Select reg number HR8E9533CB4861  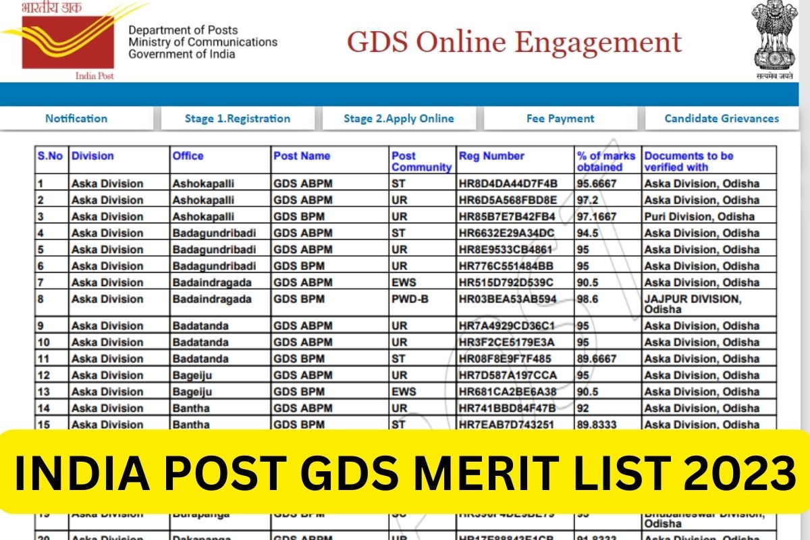[506, 249]
